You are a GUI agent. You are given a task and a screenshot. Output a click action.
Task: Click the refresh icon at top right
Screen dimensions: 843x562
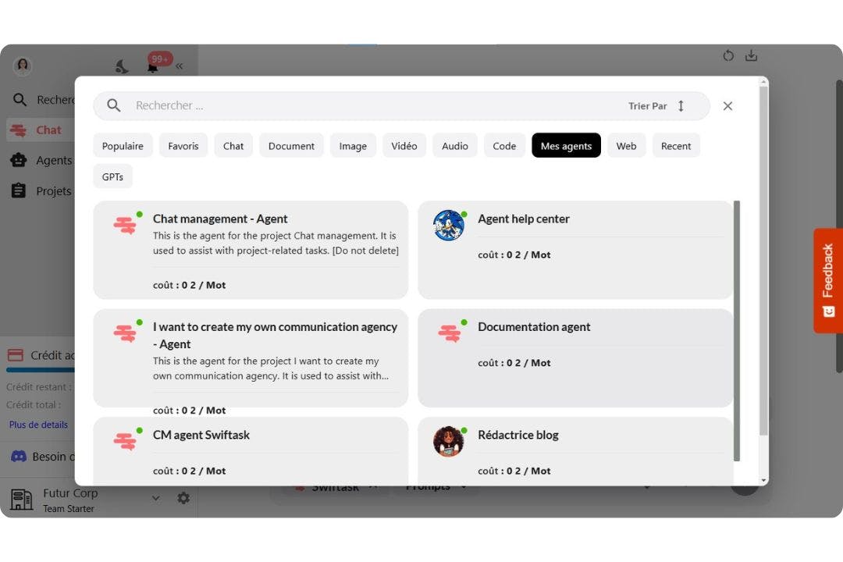click(727, 55)
